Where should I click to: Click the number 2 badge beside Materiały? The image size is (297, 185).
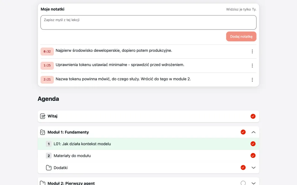tap(49, 156)
